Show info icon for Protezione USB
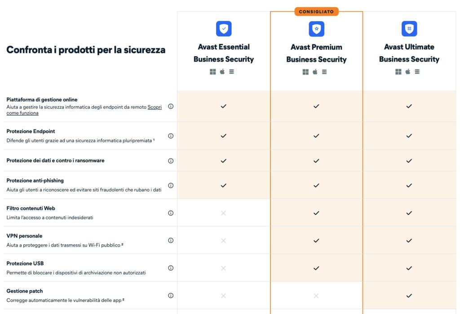460x314 pixels. coord(171,268)
